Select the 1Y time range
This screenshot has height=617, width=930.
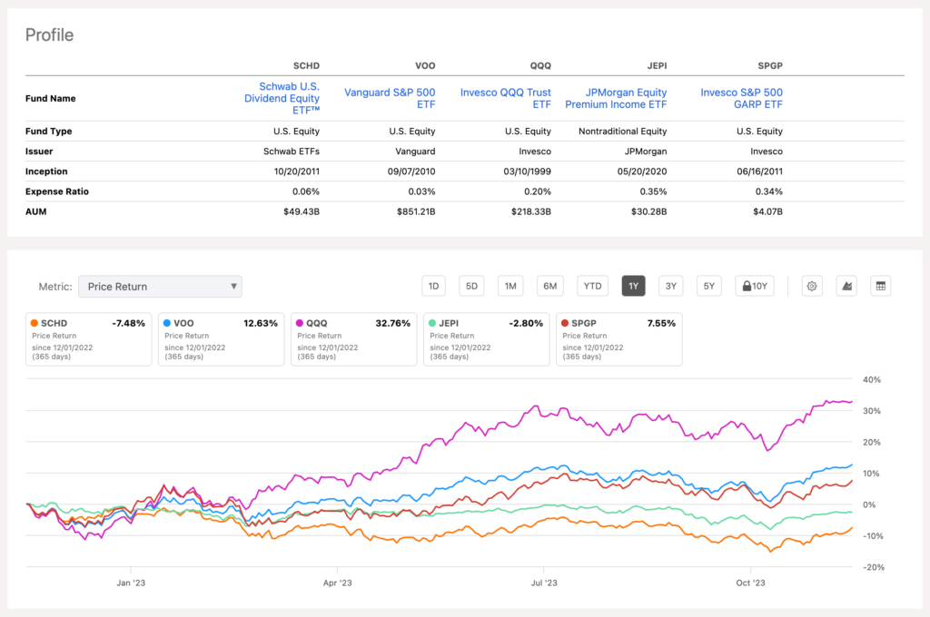[633, 287]
